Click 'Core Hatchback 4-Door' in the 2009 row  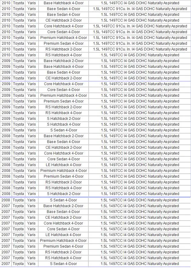[x=64, y=84]
